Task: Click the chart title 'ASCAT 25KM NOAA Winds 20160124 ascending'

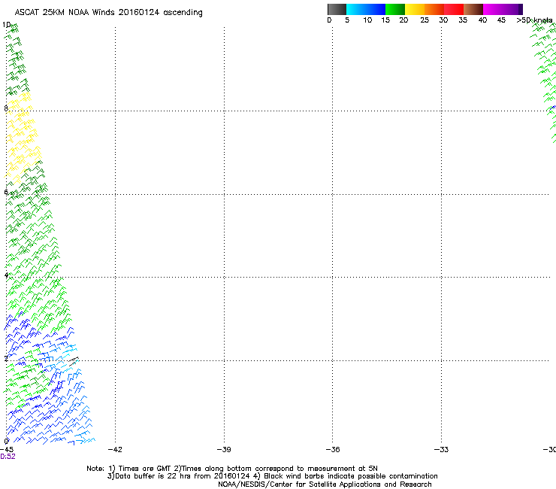Action: click(x=108, y=13)
